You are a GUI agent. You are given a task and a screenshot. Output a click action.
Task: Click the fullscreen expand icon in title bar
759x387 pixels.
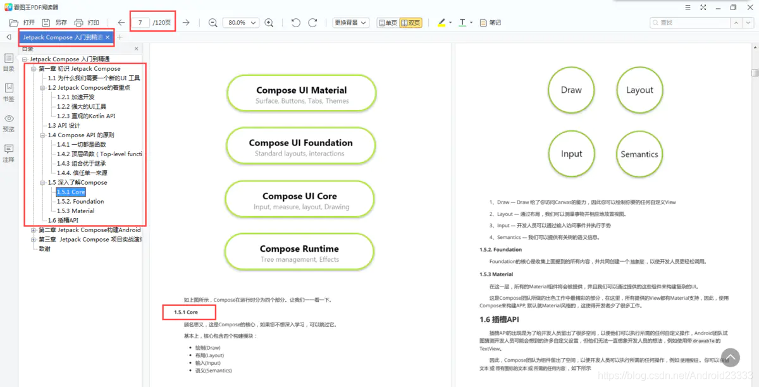pyautogui.click(x=703, y=8)
